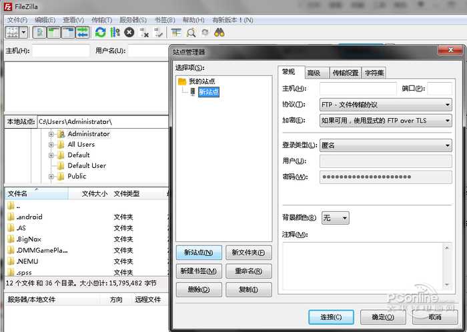This screenshot has height=332, width=467.
Task: Switch to the 字符集 tab
Action: click(374, 73)
